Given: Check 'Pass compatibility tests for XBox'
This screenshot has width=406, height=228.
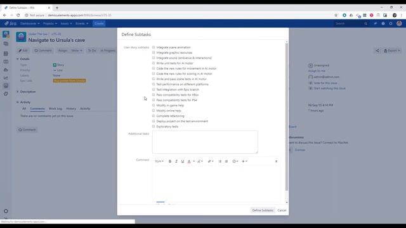Looking at the screenshot, I should (154, 94).
